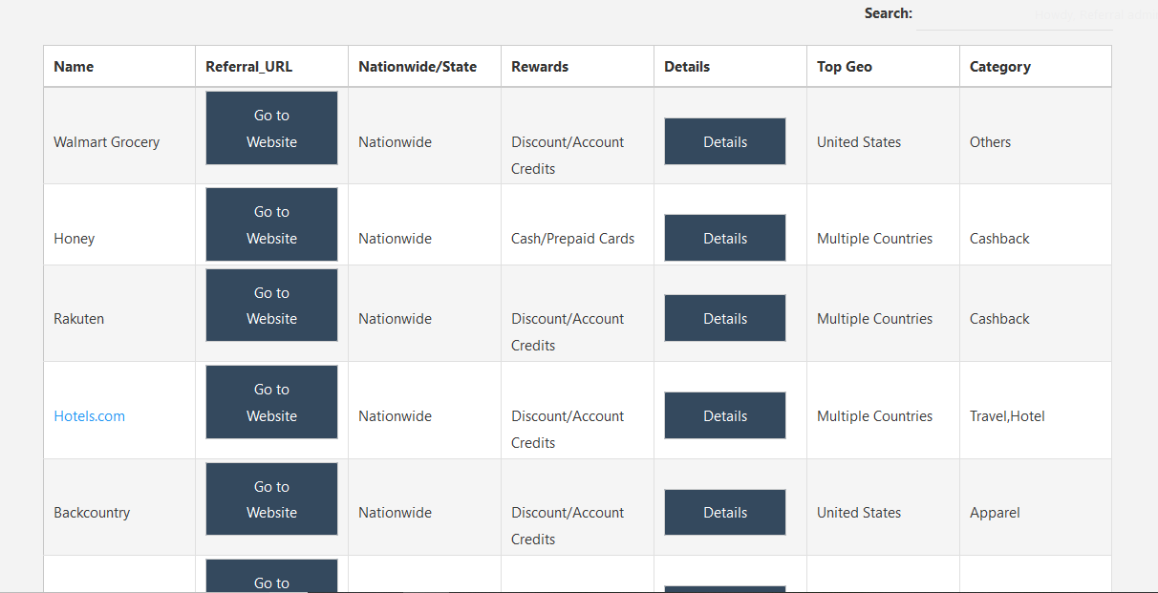Sort by Rewards column header
Screen dimensions: 1158x593
point(578,67)
